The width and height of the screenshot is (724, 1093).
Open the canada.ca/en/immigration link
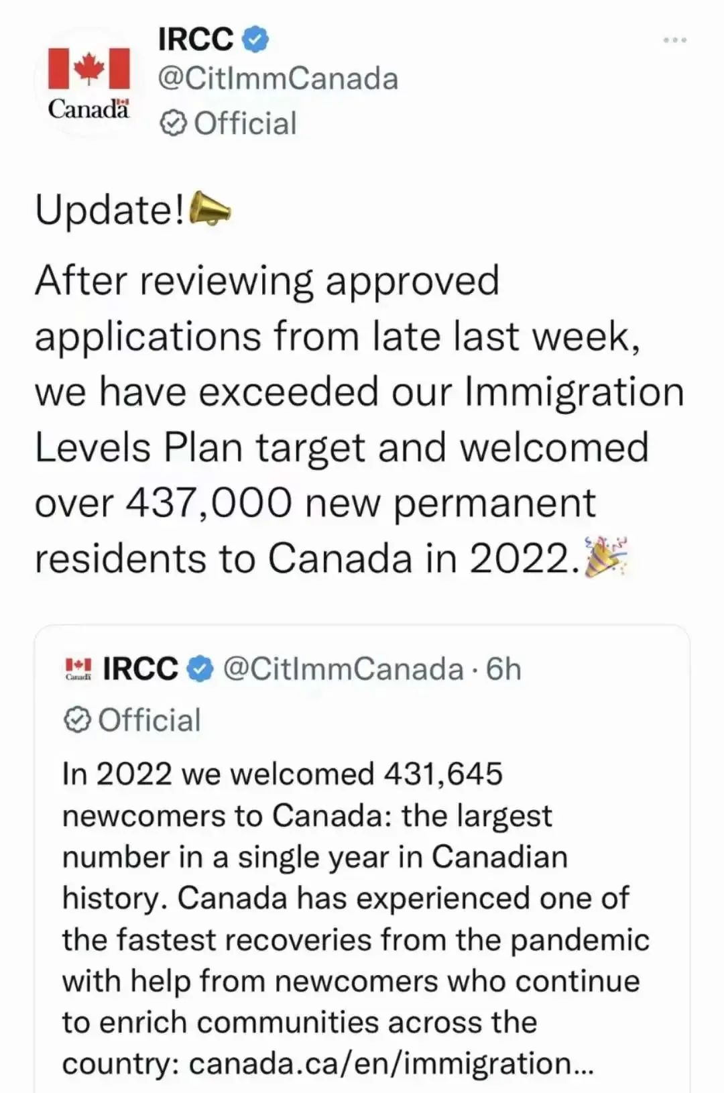click(x=390, y=1063)
